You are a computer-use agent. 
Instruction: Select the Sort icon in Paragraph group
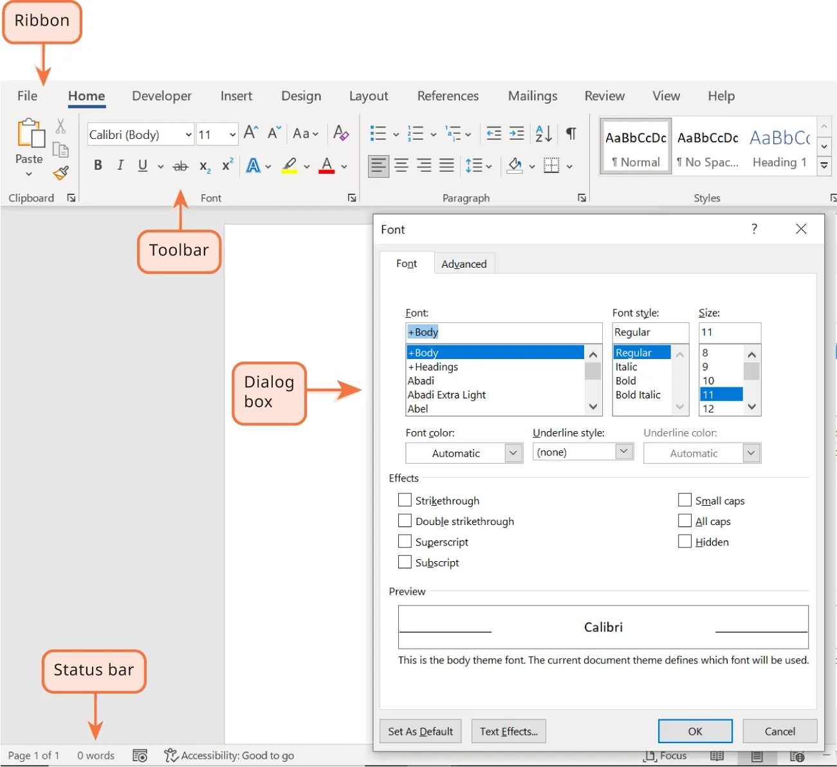(542, 133)
